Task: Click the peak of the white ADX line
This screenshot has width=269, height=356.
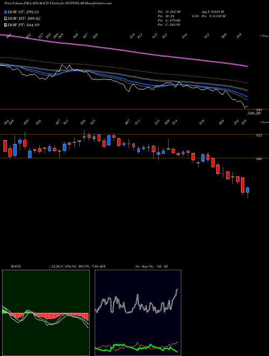Action: (x=178, y=289)
